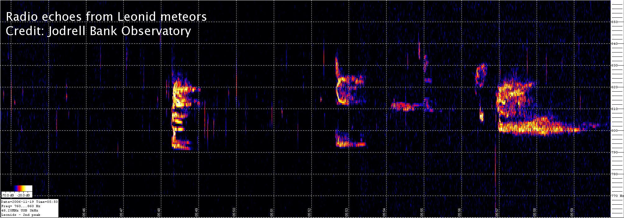Click the 'Credit: Jodrell Bank Observatory' caption
Image resolution: width=624 pixels, height=218 pixels.
pyautogui.click(x=98, y=31)
